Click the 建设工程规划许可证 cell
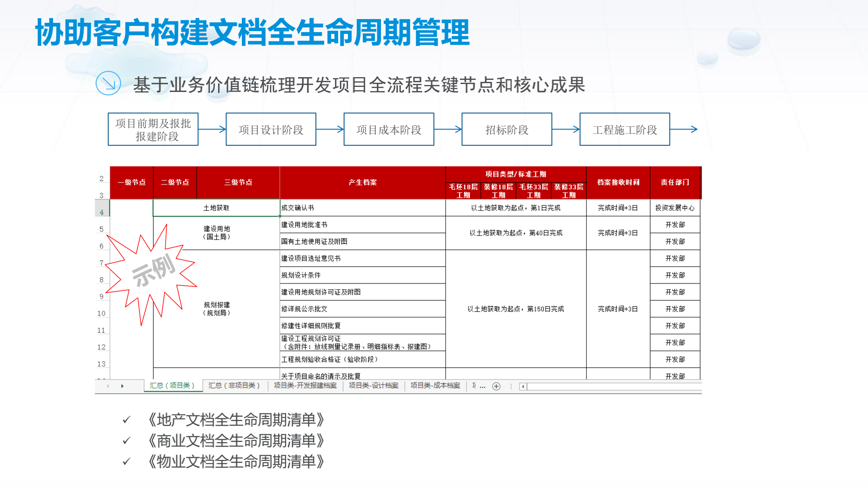Screen dimensions: 868x486 pos(363,343)
